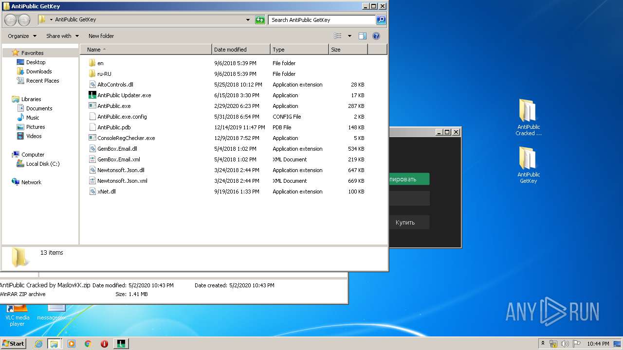623x350 pixels.
Task: Select the AntiPublic.exe application icon
Action: pos(92,106)
